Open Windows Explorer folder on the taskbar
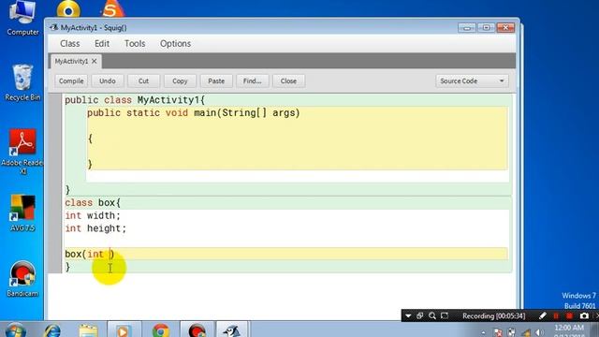Image resolution: width=599 pixels, height=337 pixels. pyautogui.click(x=88, y=330)
